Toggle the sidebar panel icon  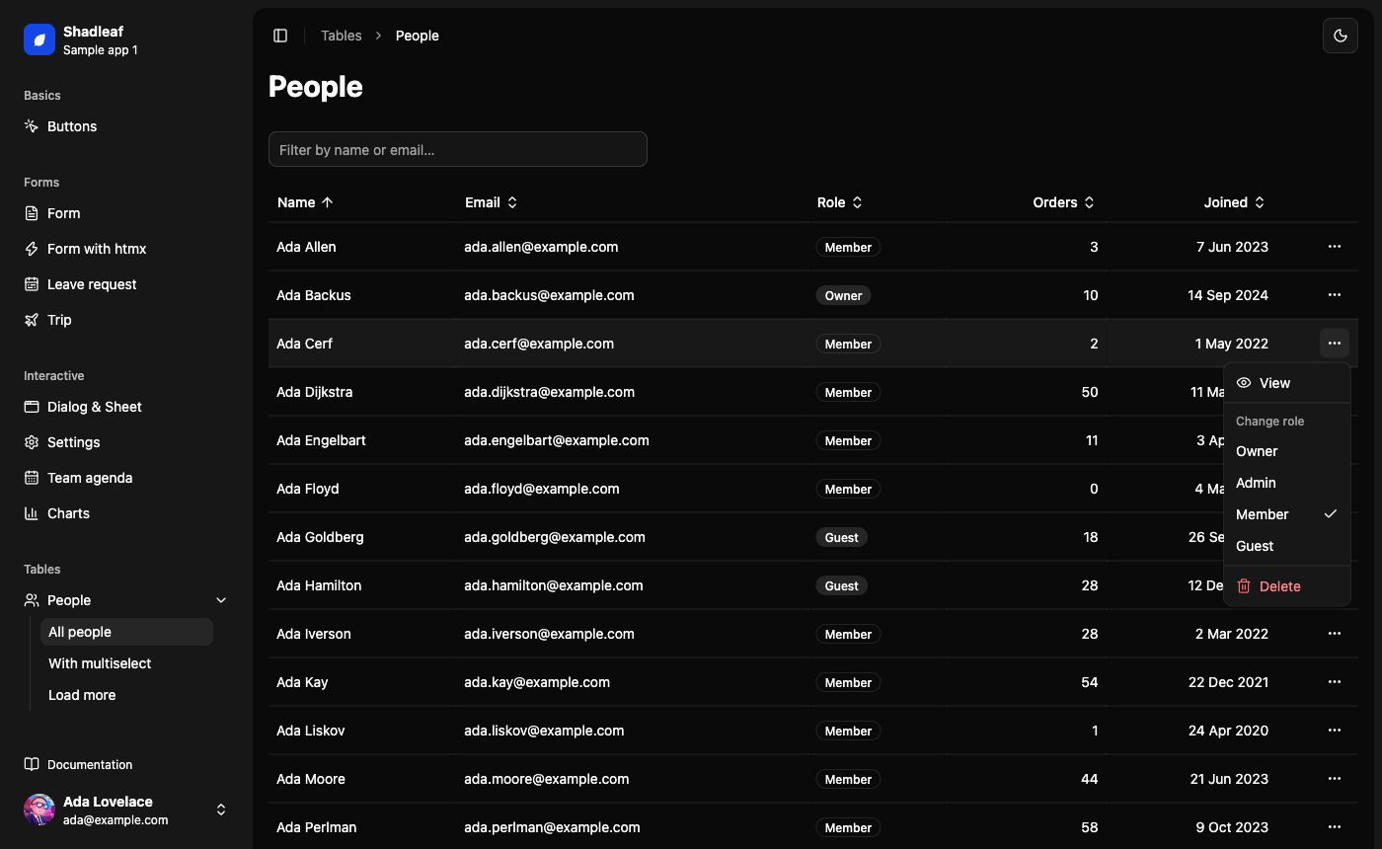(280, 36)
